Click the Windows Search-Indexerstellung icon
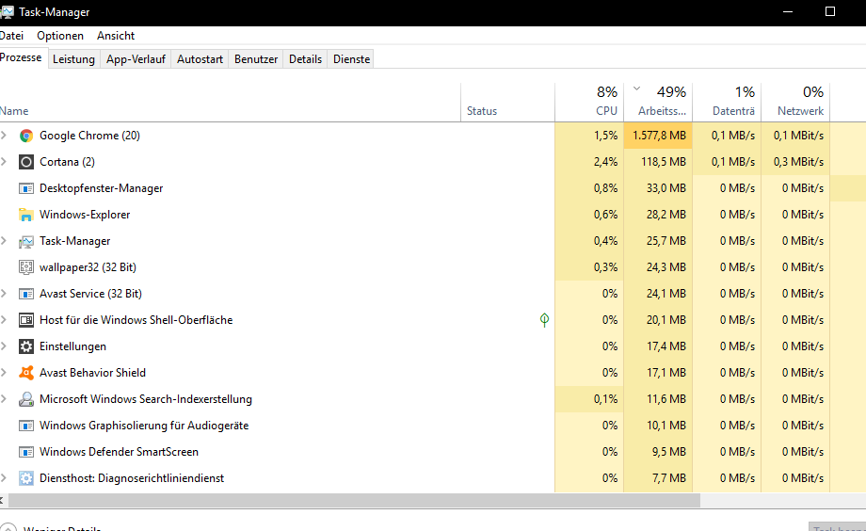 [x=26, y=399]
